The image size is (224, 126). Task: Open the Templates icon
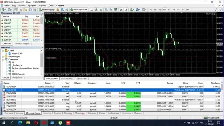(143, 9)
